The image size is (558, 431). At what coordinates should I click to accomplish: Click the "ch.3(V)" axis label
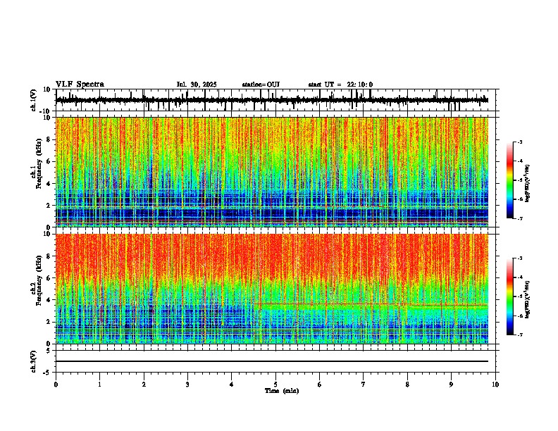pyautogui.click(x=34, y=361)
